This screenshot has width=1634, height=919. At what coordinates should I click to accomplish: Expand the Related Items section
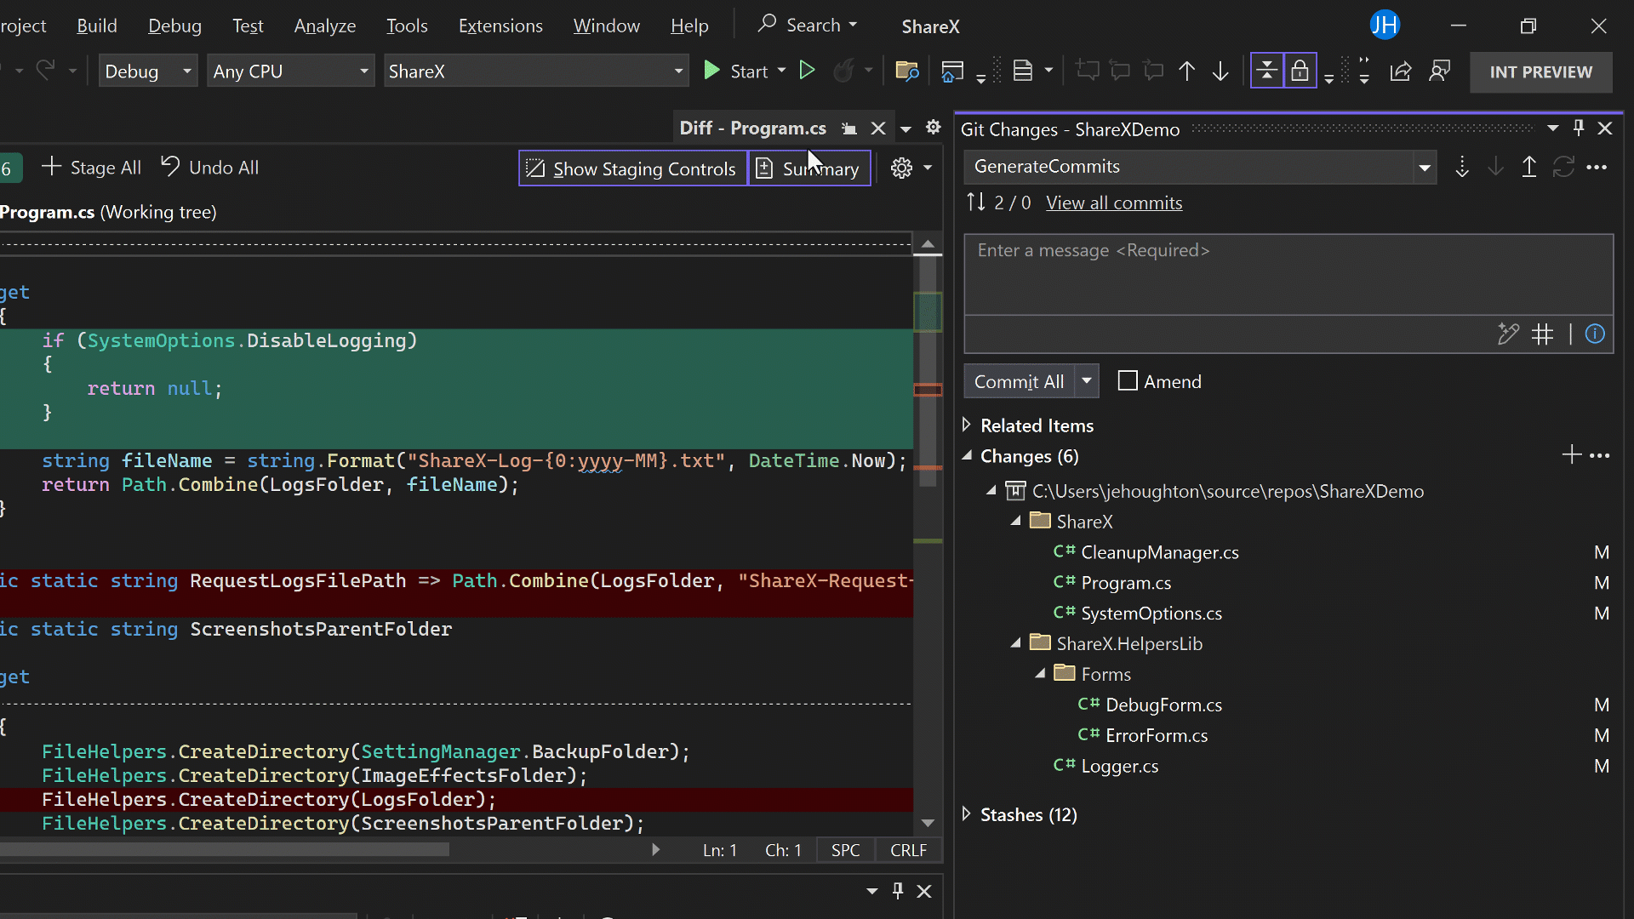click(x=966, y=425)
